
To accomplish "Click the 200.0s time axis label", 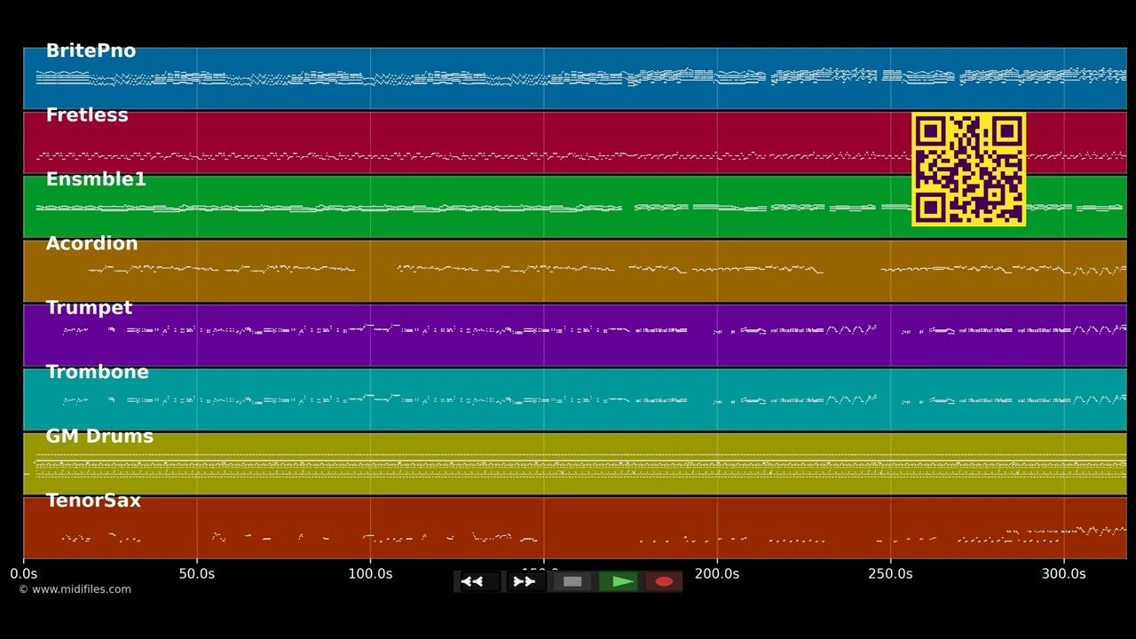I will click(x=717, y=574).
